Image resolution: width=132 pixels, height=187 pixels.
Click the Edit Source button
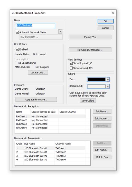(102, 118)
